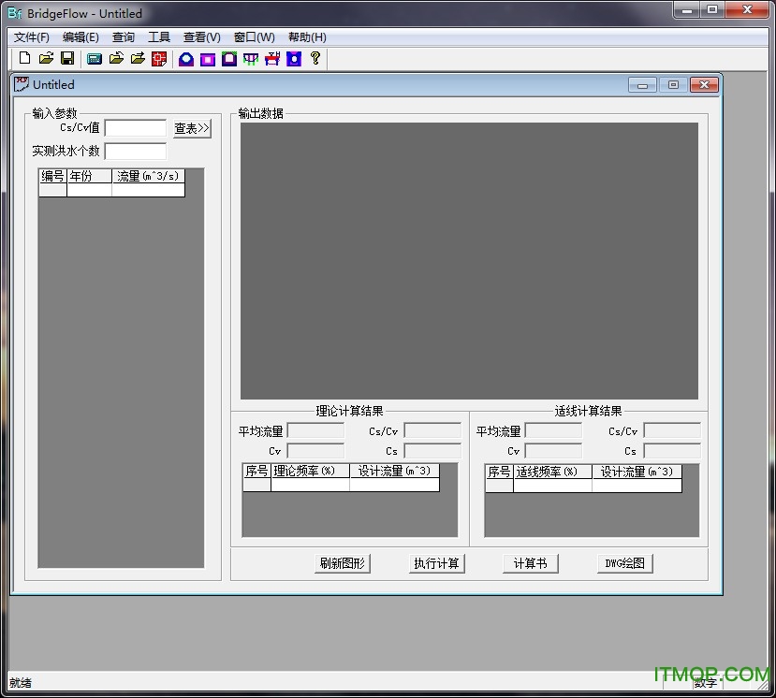
Task: Open the 工具 menu
Action: (x=159, y=37)
